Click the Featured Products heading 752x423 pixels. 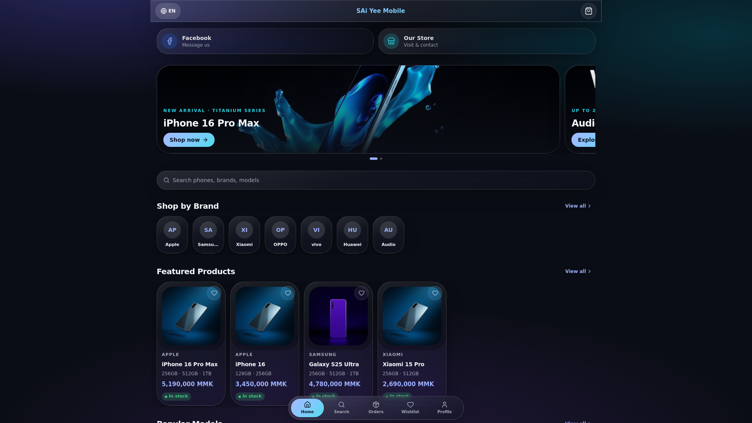pos(196,271)
